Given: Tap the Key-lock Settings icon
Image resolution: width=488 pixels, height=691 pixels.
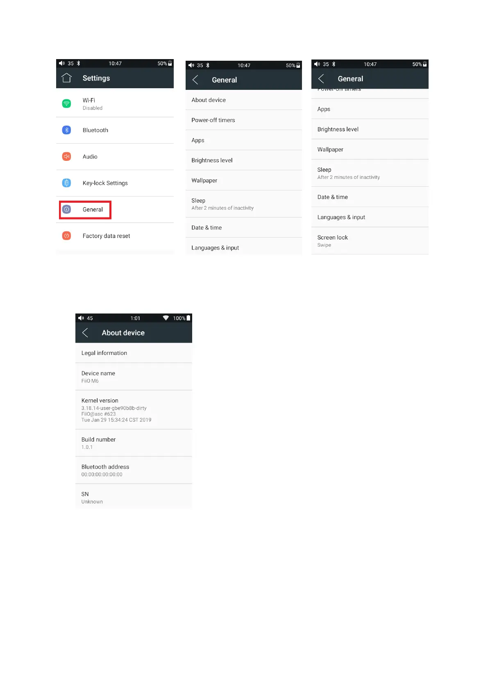Looking at the screenshot, I should coord(66,183).
